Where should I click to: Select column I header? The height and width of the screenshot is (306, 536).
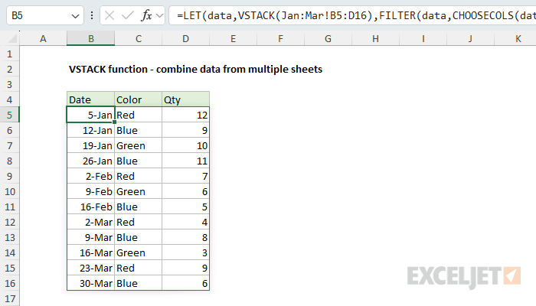tap(423, 38)
